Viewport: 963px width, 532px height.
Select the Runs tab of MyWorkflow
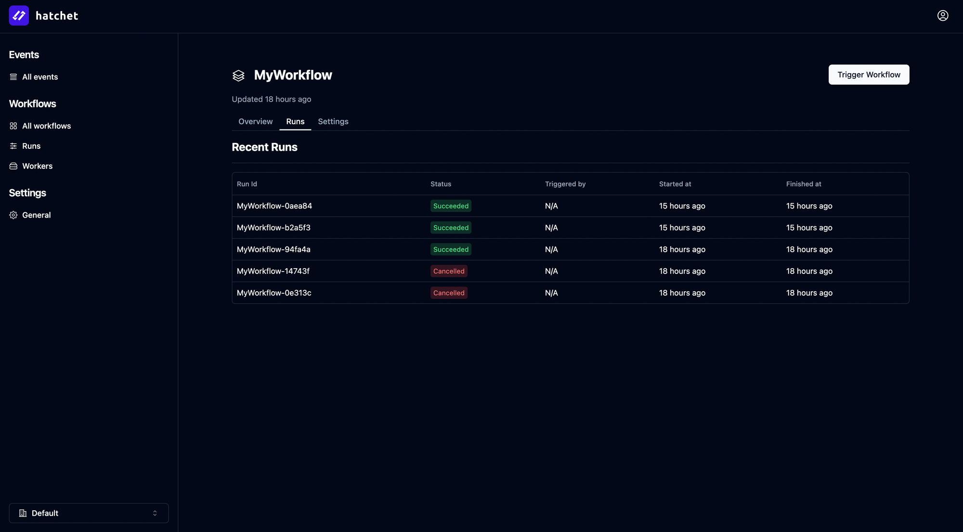point(295,121)
